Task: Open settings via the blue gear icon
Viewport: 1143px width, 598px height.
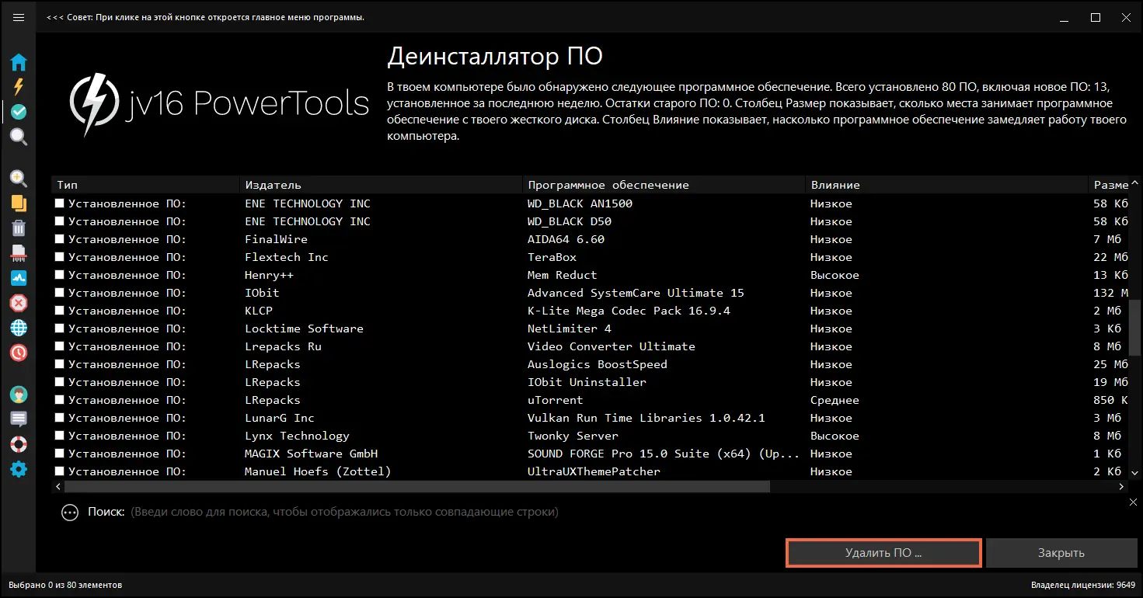Action: pyautogui.click(x=19, y=469)
